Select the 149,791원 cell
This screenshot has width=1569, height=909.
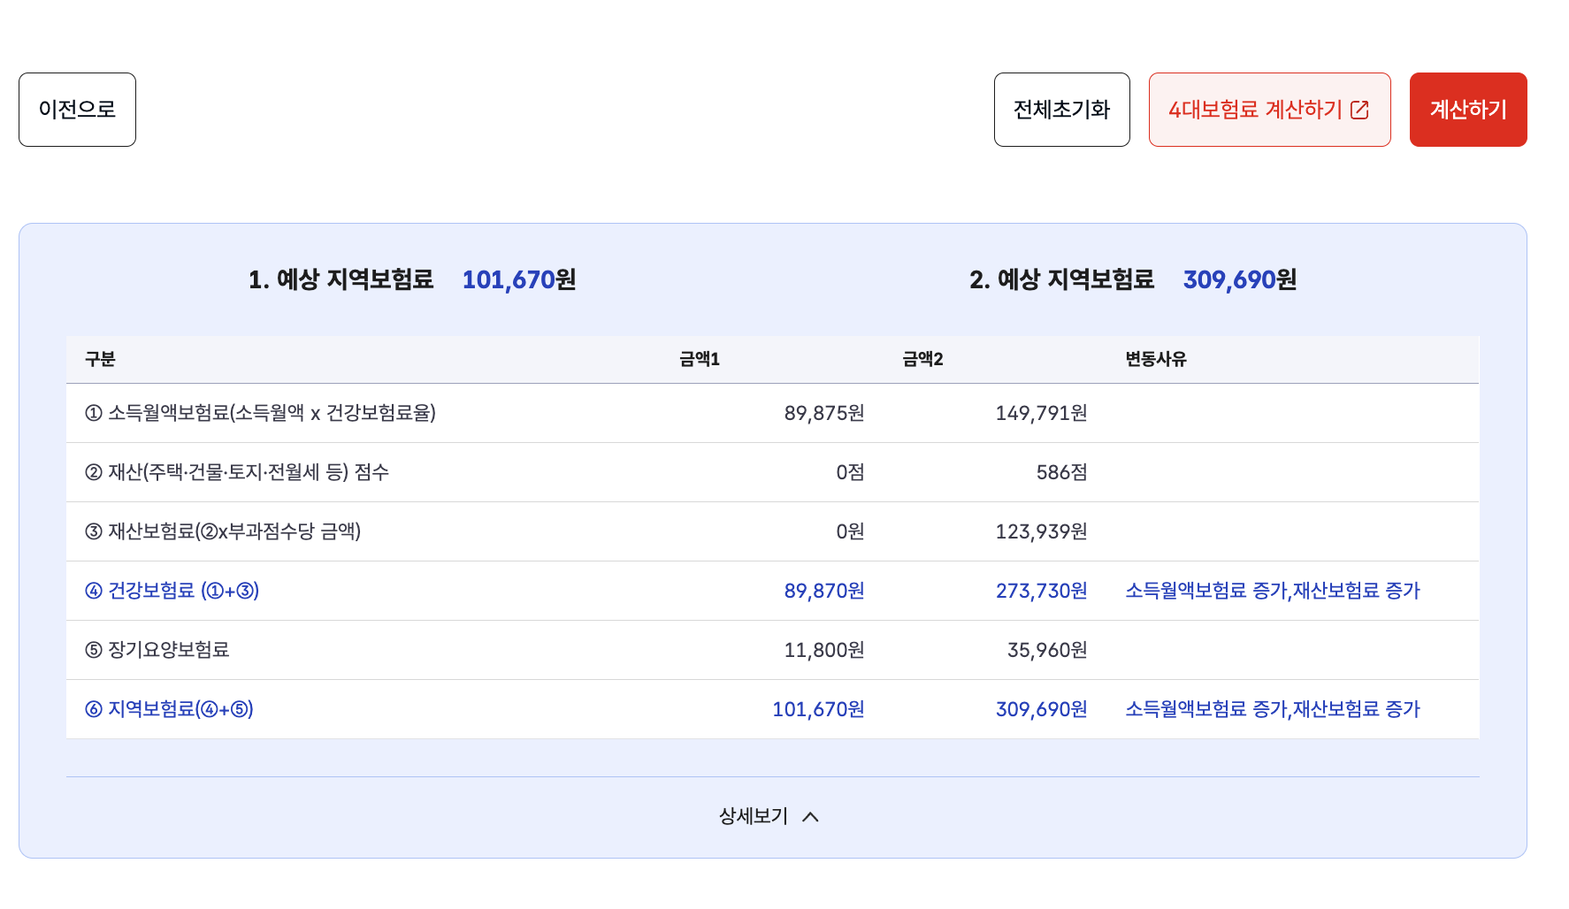1042,413
